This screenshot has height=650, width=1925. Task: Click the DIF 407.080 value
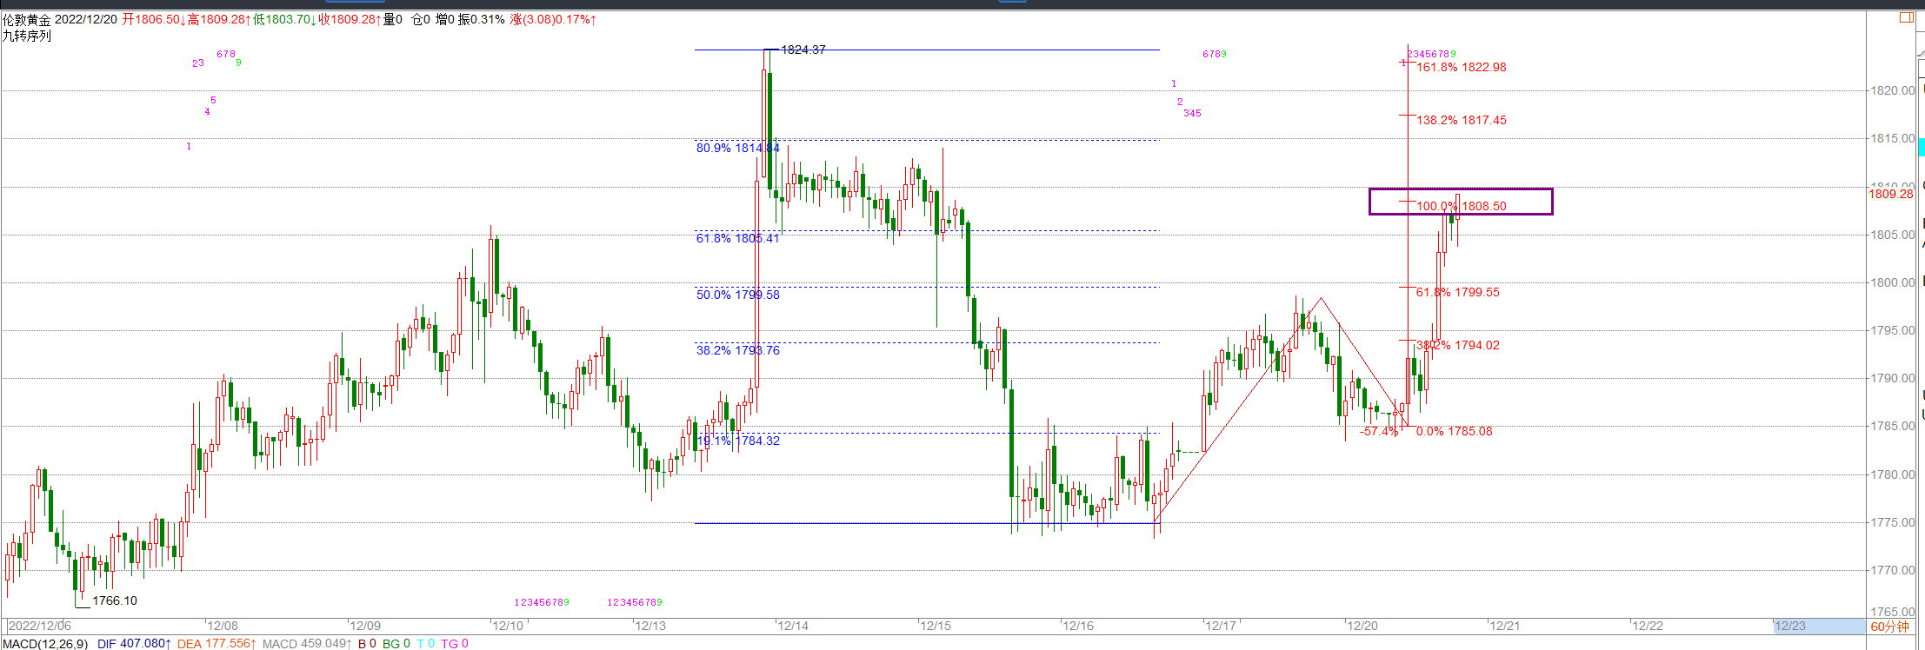(134, 644)
